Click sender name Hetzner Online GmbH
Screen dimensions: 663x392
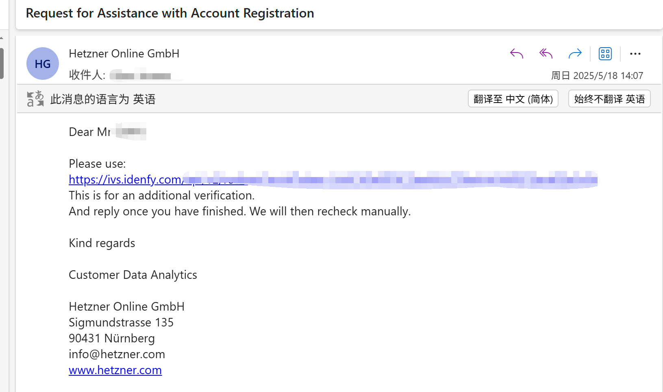pyautogui.click(x=124, y=54)
